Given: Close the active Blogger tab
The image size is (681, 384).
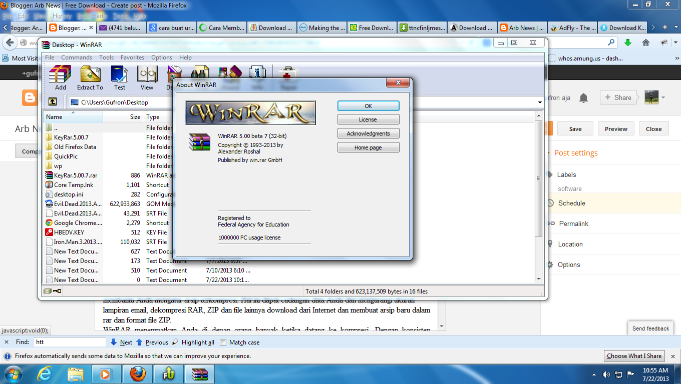Looking at the screenshot, I should 91,27.
